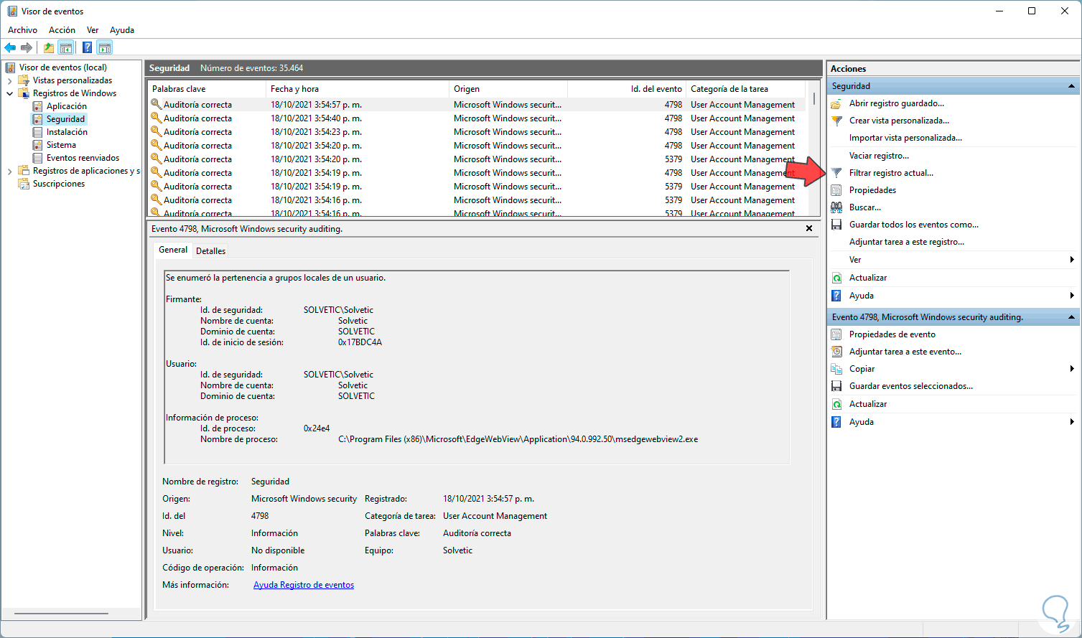
Task: Click the Ayuda icon under Evento 4798 actions
Action: pyautogui.click(x=836, y=422)
